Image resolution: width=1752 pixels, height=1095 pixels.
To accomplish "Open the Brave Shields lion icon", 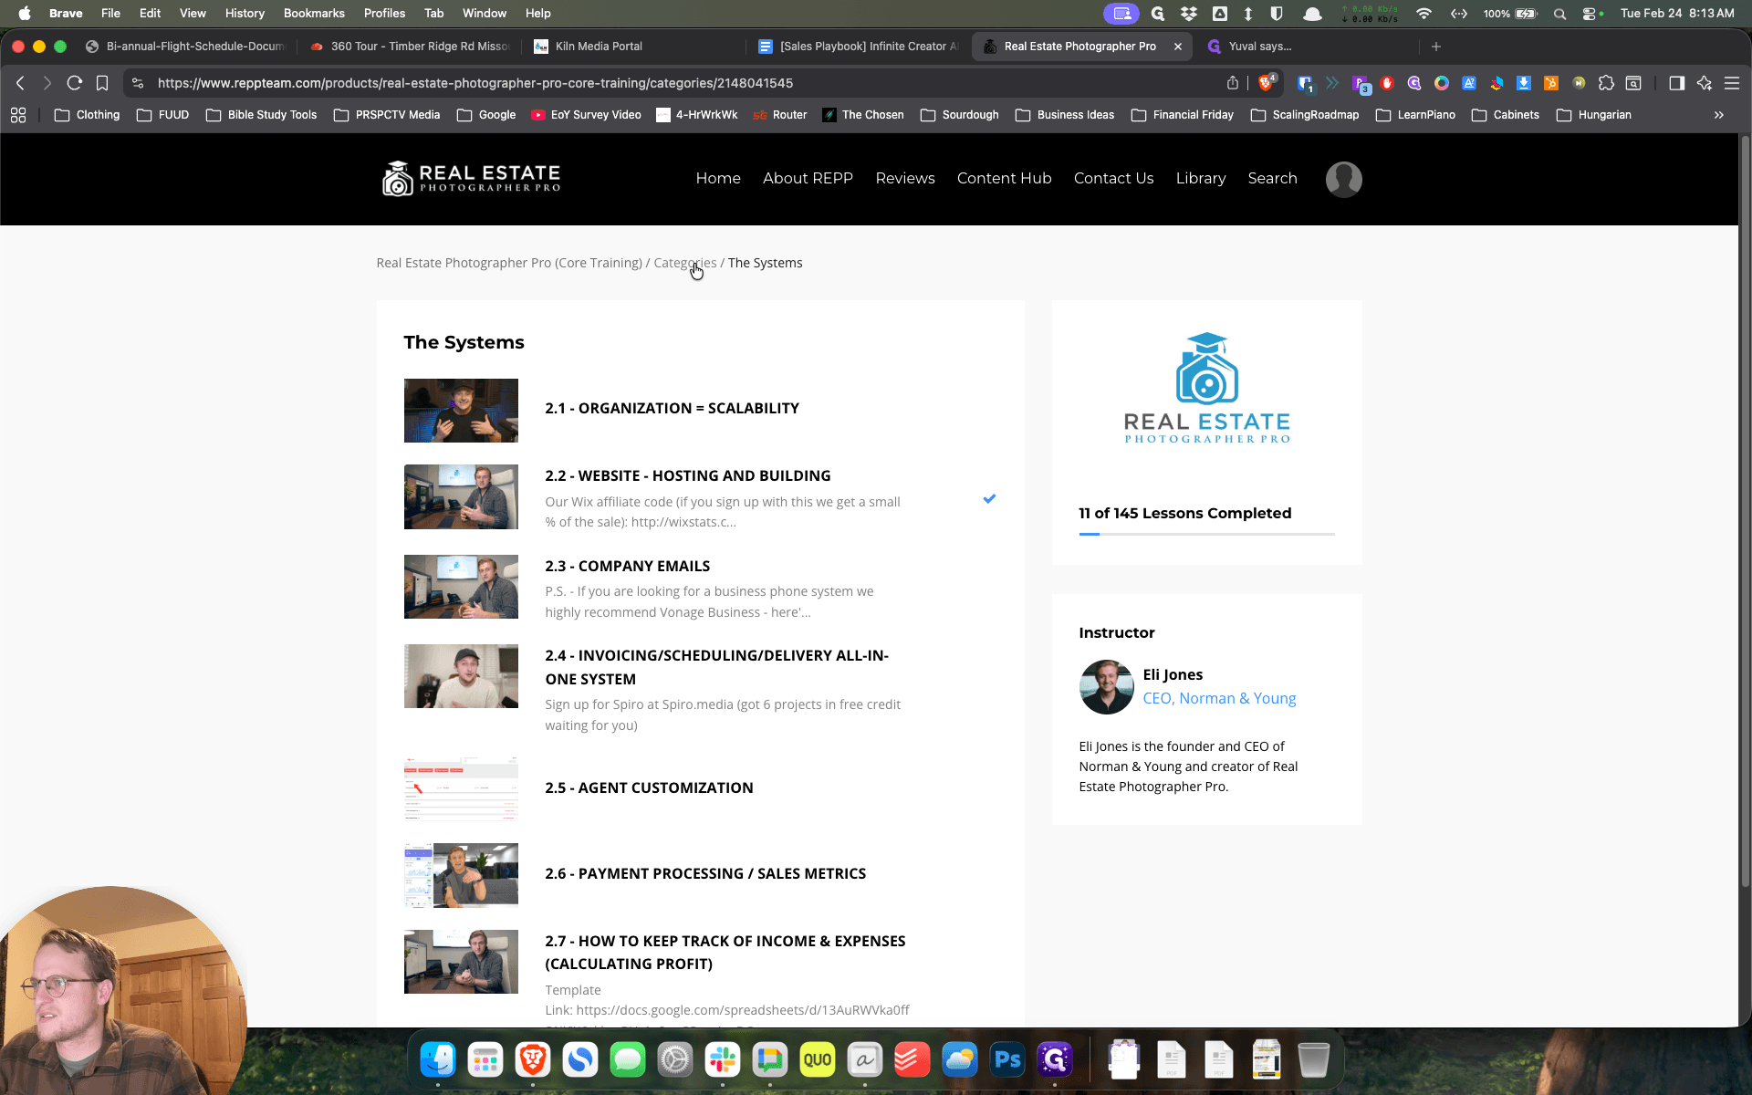I will [x=1267, y=83].
